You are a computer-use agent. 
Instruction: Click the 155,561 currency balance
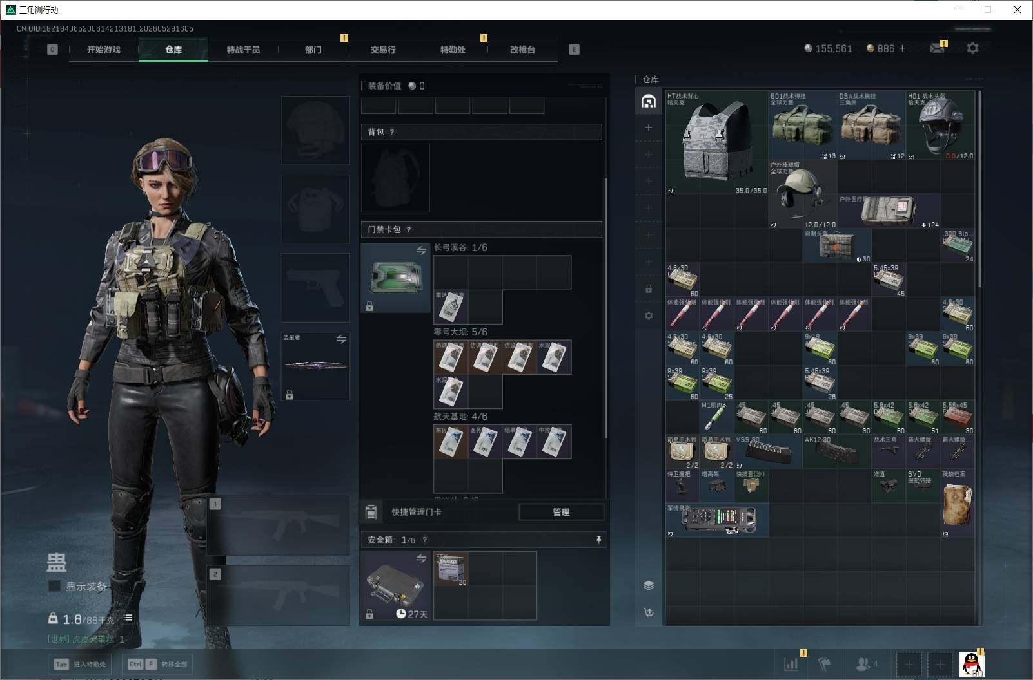pyautogui.click(x=828, y=48)
